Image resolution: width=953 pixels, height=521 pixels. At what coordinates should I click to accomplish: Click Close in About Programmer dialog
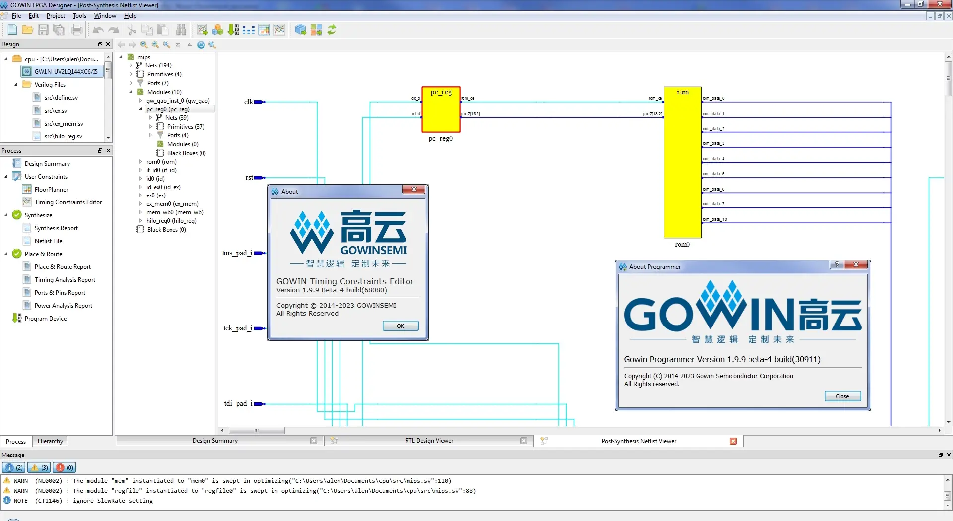(x=842, y=396)
